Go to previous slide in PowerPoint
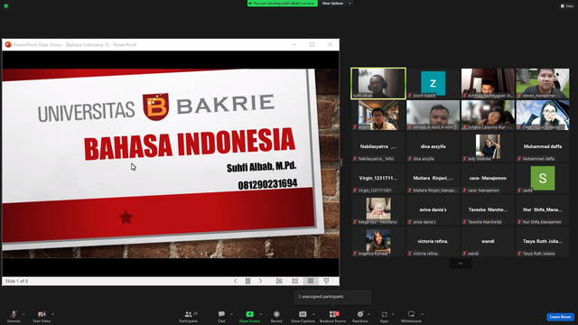The image size is (578, 325). click(x=236, y=281)
